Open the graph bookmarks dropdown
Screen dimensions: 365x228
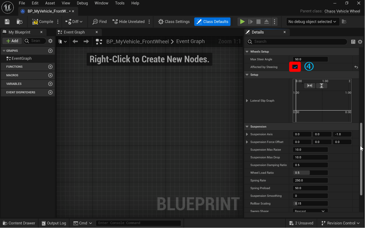[x=62, y=41]
